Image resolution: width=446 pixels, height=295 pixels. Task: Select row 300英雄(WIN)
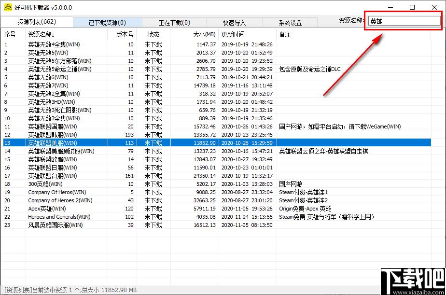pyautogui.click(x=217, y=184)
